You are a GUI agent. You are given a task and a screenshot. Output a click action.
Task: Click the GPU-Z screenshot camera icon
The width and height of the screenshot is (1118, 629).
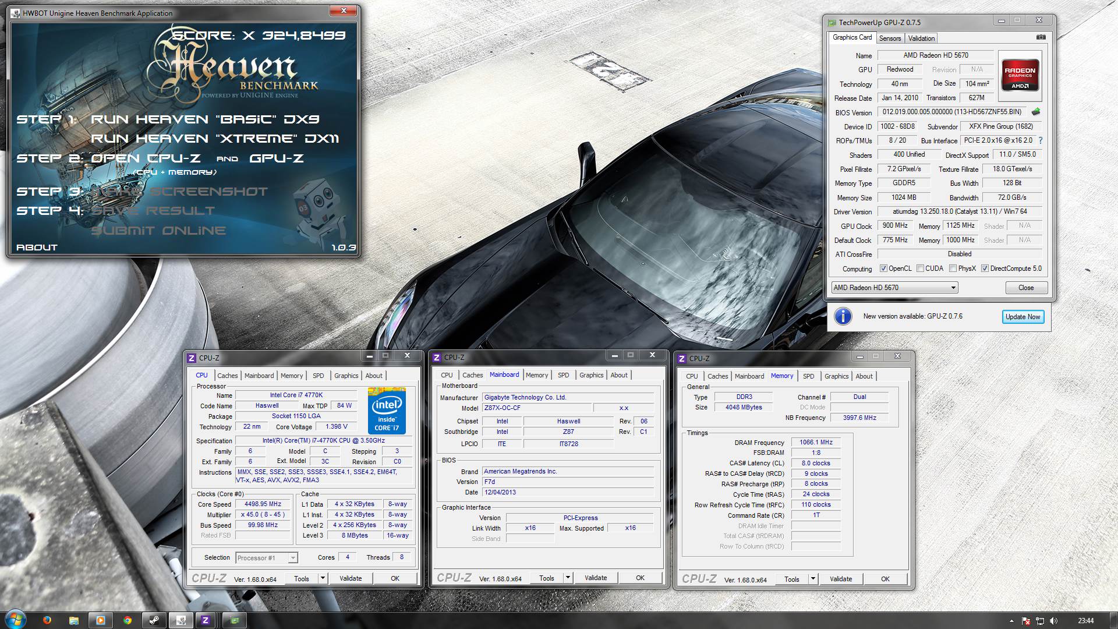tap(1041, 37)
